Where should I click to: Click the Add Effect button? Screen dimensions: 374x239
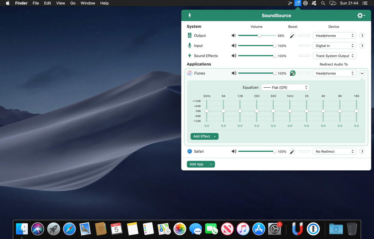click(204, 136)
